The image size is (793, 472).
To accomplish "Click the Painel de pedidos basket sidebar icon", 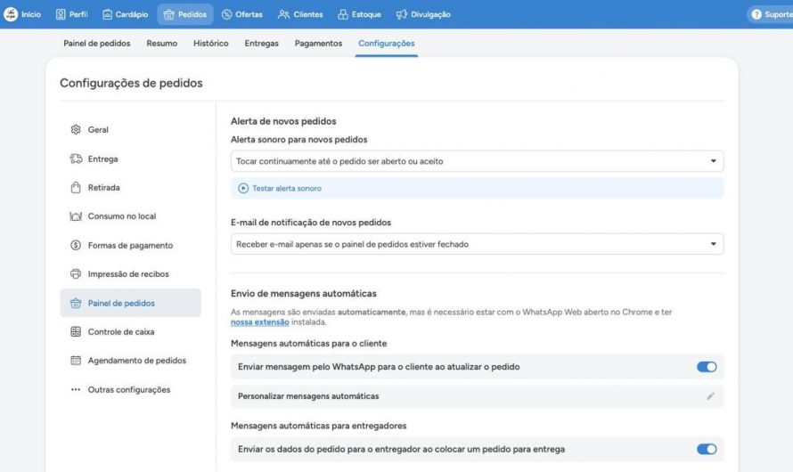I will tap(76, 303).
